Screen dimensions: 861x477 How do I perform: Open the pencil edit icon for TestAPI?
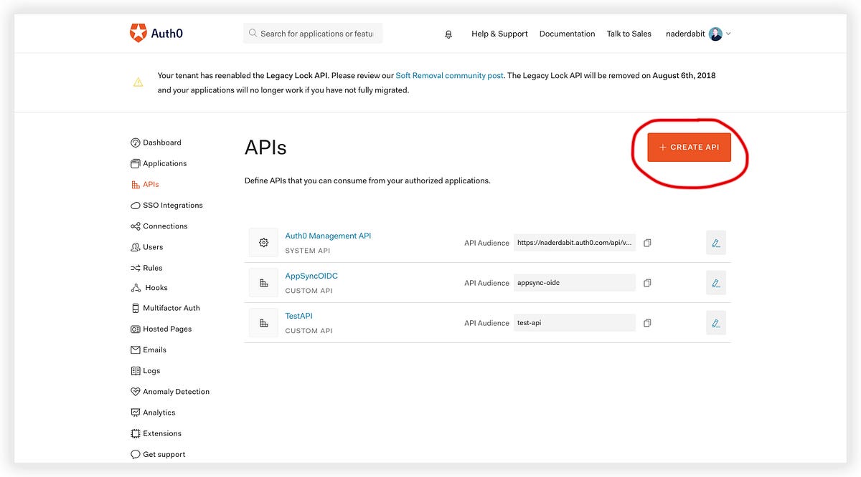[x=715, y=322]
